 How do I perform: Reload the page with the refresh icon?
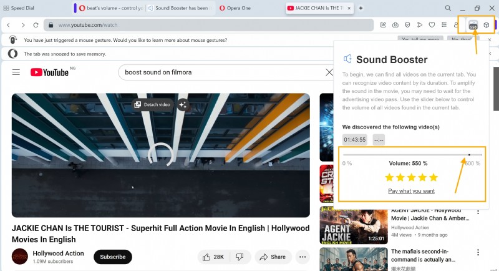click(36, 25)
